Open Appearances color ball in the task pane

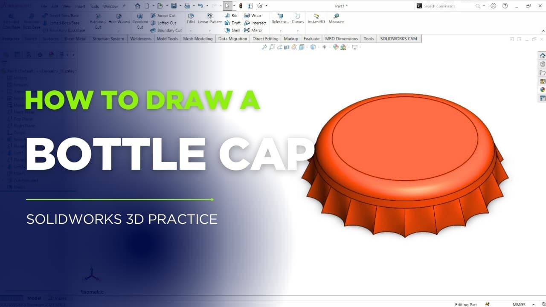(x=543, y=90)
